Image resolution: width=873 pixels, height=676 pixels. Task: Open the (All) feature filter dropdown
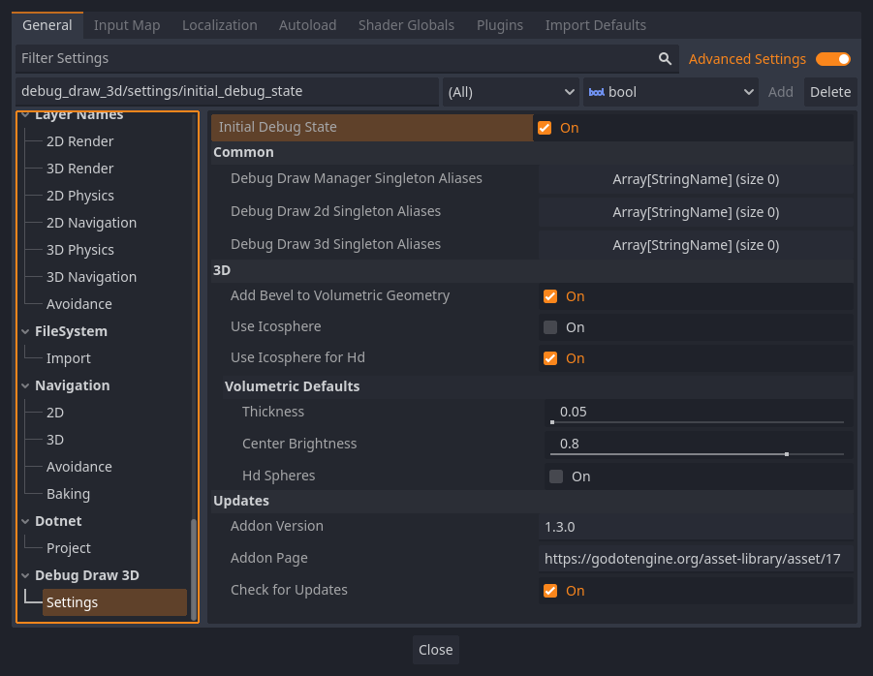click(511, 92)
